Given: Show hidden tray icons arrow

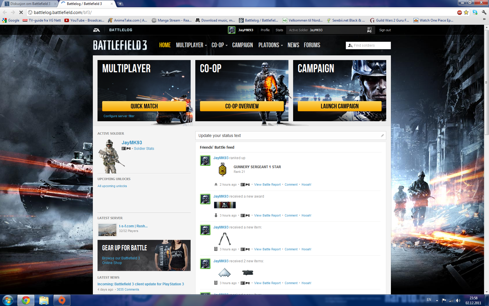Looking at the screenshot, I should [x=437, y=300].
